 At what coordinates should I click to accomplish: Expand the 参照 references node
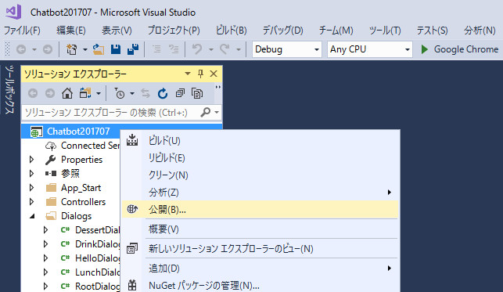[31, 174]
